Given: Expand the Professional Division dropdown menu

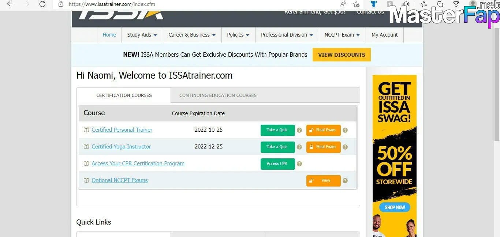Looking at the screenshot, I should point(287,35).
